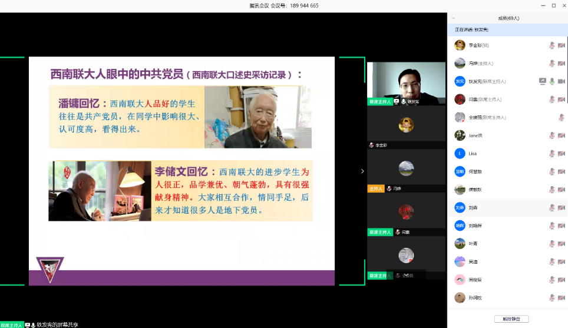Toggle 阿登敢's microphone mute state
Image resolution: width=568 pixels, height=328 pixels.
coord(552,172)
